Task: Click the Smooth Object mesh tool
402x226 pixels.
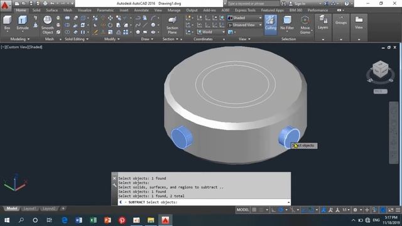Action: 48,24
